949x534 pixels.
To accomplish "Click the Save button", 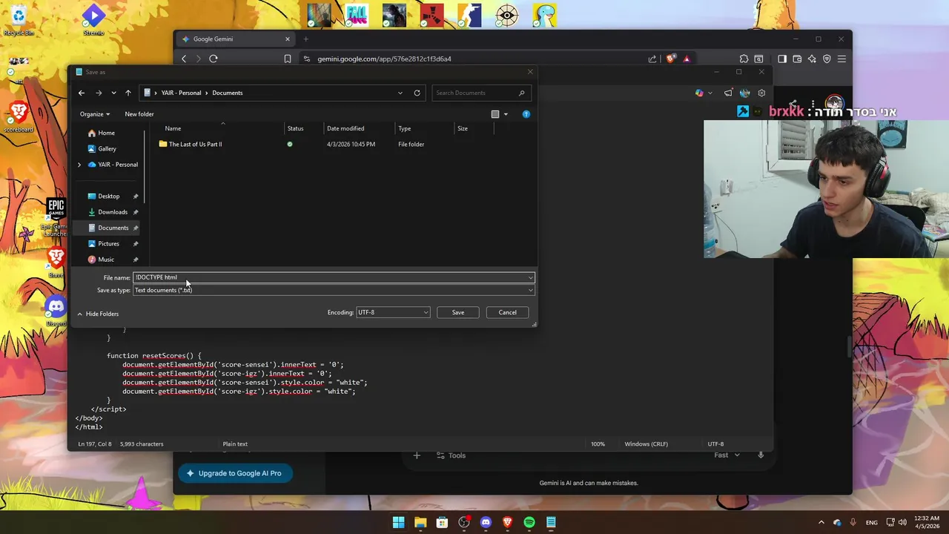I will pos(458,312).
